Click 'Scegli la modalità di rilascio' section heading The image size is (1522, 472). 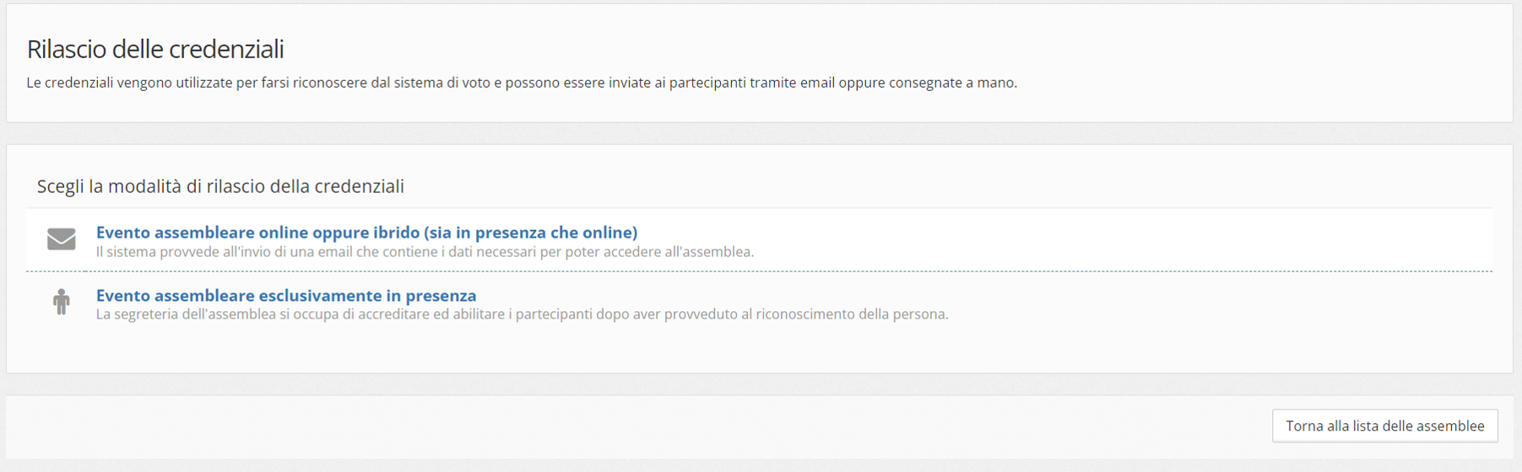tap(220, 186)
